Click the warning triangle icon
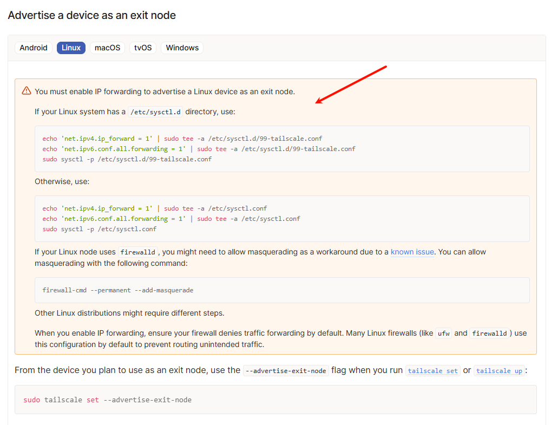Viewport: 551px width, 425px height. click(x=27, y=91)
